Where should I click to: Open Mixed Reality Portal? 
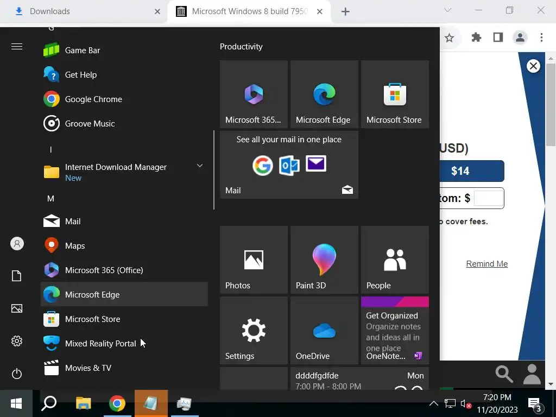point(124,344)
